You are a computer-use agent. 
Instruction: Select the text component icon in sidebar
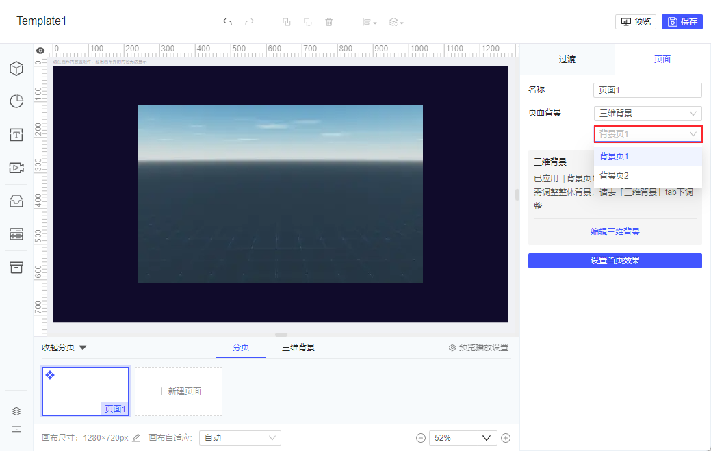tap(16, 135)
